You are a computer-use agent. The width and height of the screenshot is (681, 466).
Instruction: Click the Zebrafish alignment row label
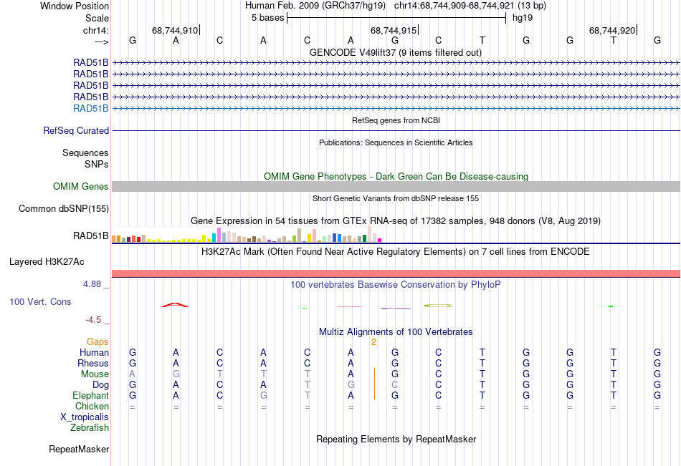pyautogui.click(x=90, y=428)
